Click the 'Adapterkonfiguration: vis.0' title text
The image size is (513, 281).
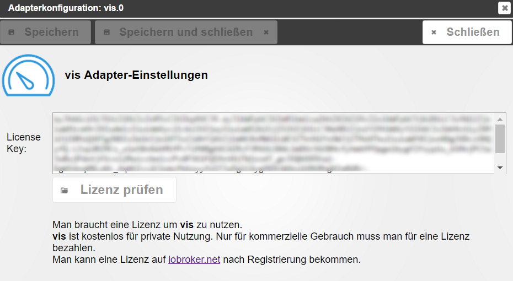point(66,8)
